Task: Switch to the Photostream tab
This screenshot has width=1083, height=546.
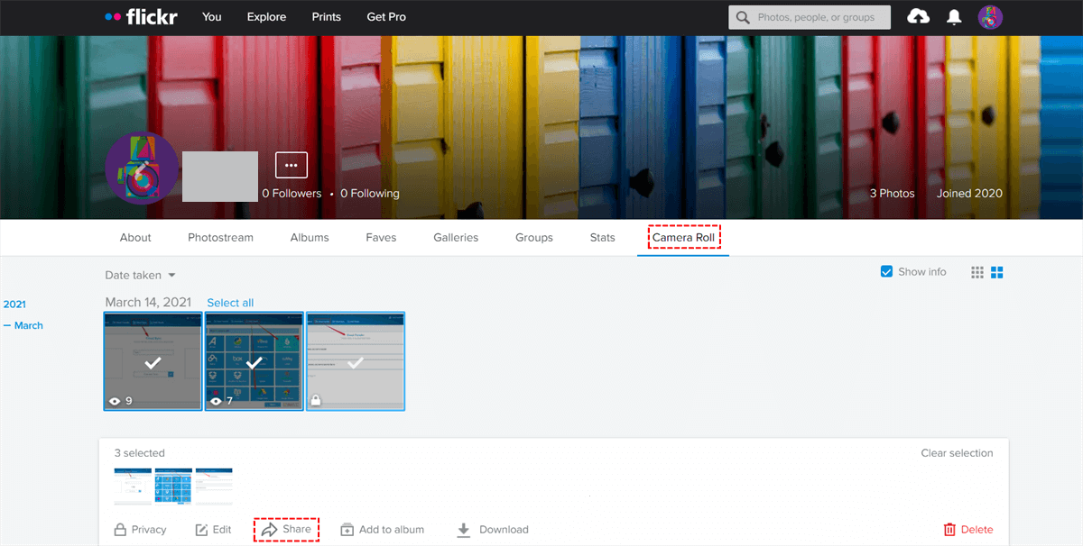Action: point(220,238)
